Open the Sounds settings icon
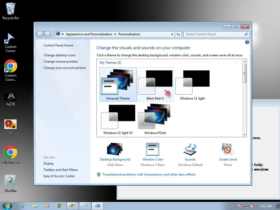Image resolution: width=280 pixels, height=210 pixels. (190, 149)
